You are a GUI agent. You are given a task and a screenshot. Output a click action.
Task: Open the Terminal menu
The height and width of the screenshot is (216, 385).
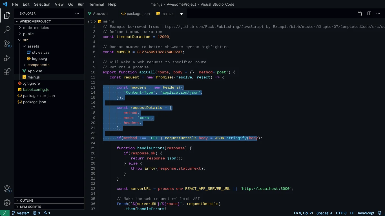tap(96, 4)
